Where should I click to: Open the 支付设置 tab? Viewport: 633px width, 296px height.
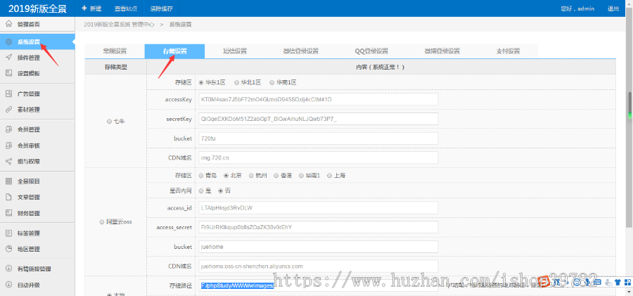pos(508,51)
